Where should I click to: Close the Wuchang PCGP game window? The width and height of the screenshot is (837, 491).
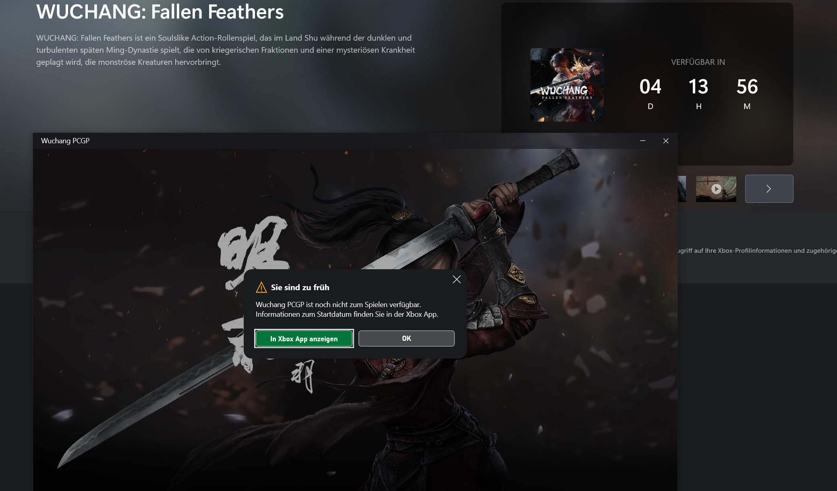pyautogui.click(x=666, y=141)
